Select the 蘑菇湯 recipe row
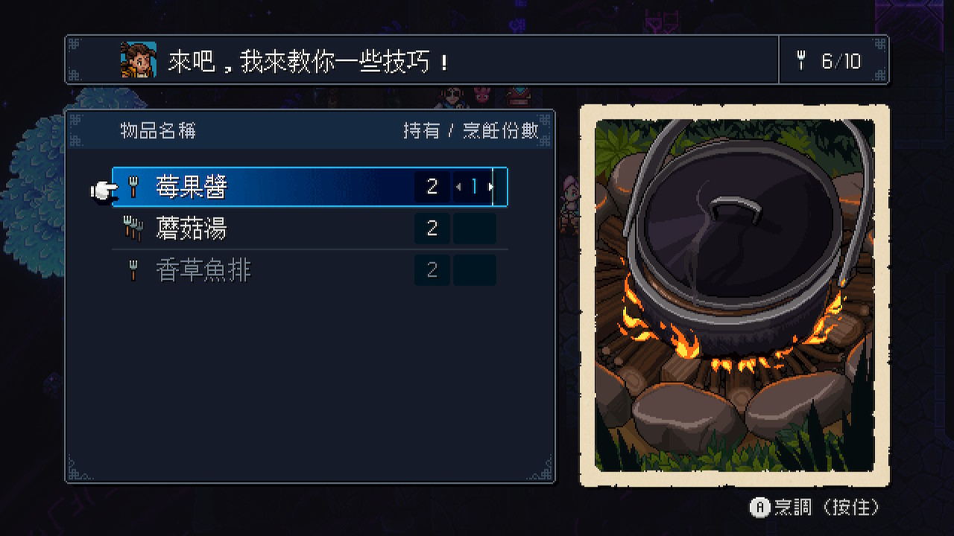The image size is (954, 536). click(x=309, y=229)
